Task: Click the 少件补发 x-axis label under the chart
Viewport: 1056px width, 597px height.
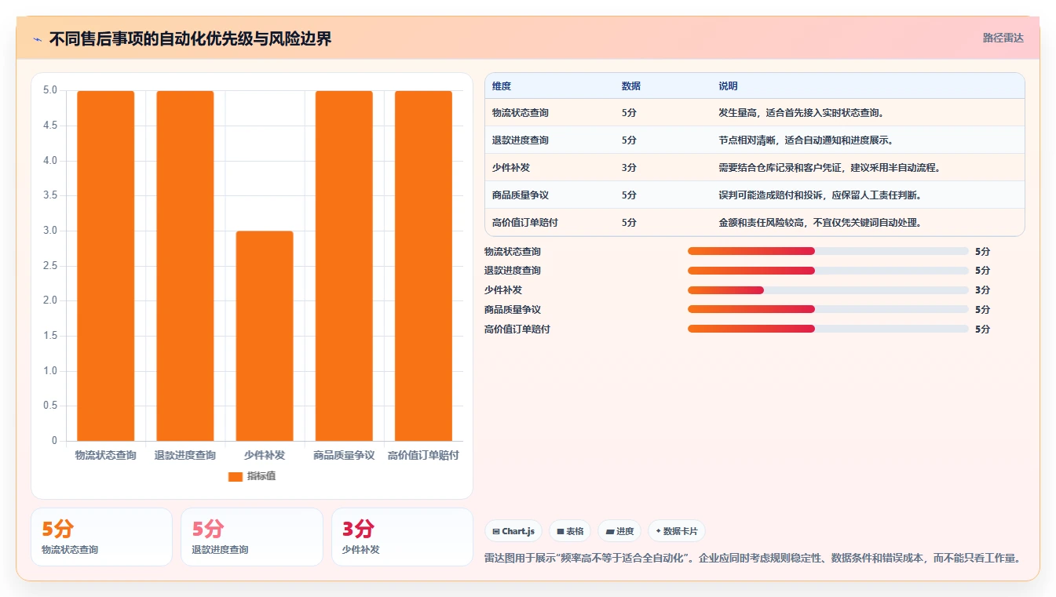Action: [265, 455]
